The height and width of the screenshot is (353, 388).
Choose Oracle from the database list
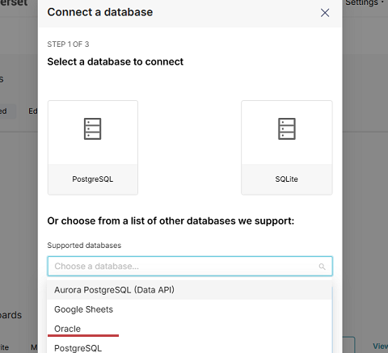(x=189, y=329)
